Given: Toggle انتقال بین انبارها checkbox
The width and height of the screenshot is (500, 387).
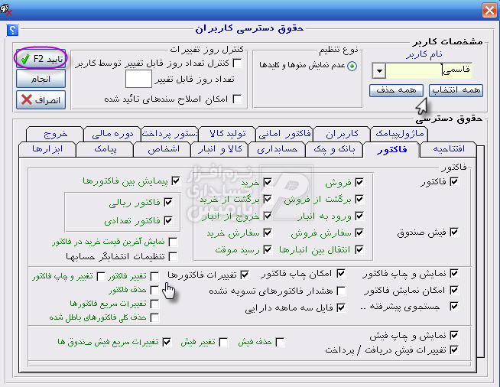Looking at the screenshot, I should click(x=359, y=249).
